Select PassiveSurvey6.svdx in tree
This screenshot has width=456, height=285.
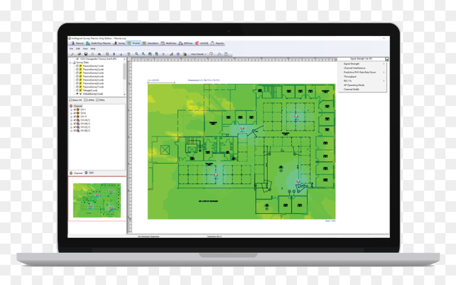[93, 83]
